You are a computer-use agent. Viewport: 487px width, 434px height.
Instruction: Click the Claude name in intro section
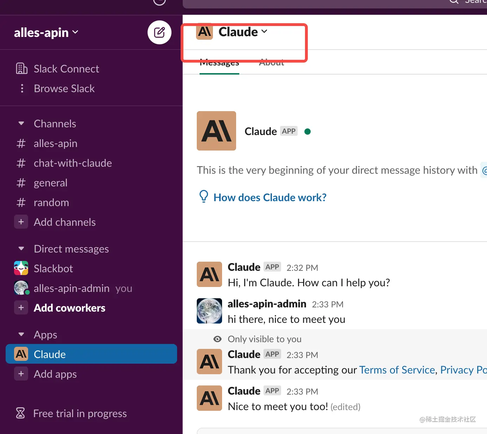point(261,131)
